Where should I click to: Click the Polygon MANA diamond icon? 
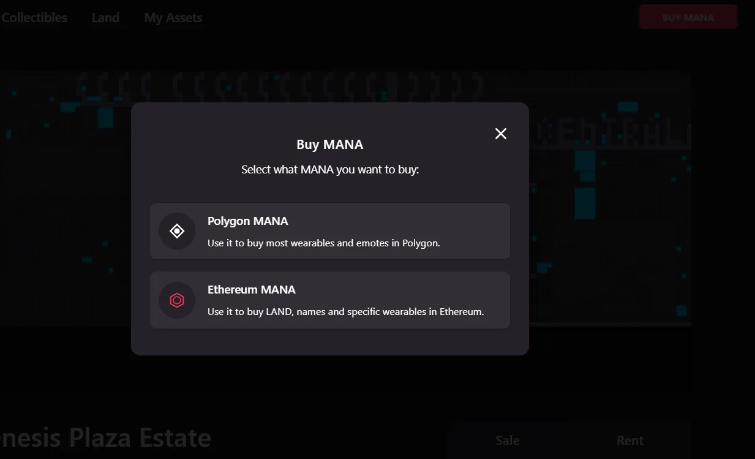[177, 231]
